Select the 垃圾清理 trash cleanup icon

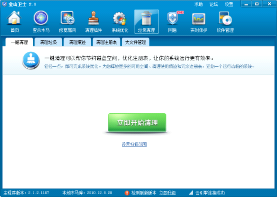[x=146, y=21]
